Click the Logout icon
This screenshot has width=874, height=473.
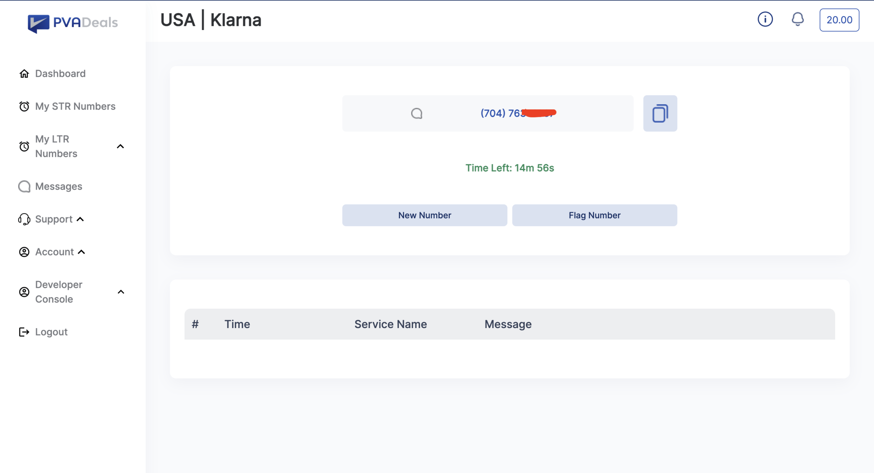[x=23, y=331]
